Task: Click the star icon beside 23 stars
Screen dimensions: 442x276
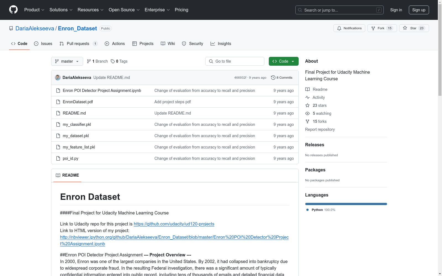Action: [x=307, y=105]
